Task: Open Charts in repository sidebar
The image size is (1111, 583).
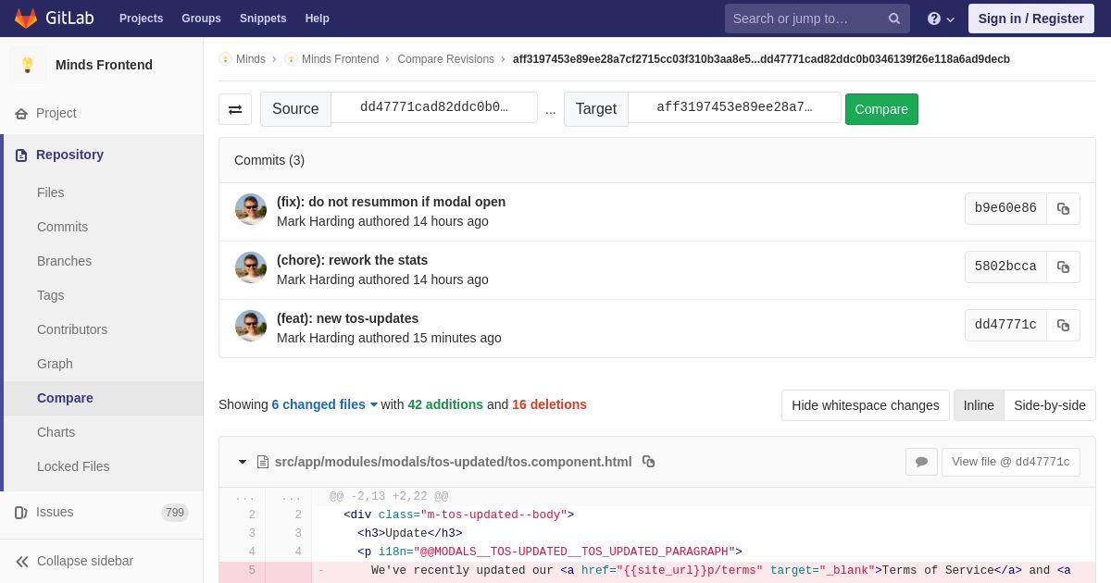Action: pos(56,432)
